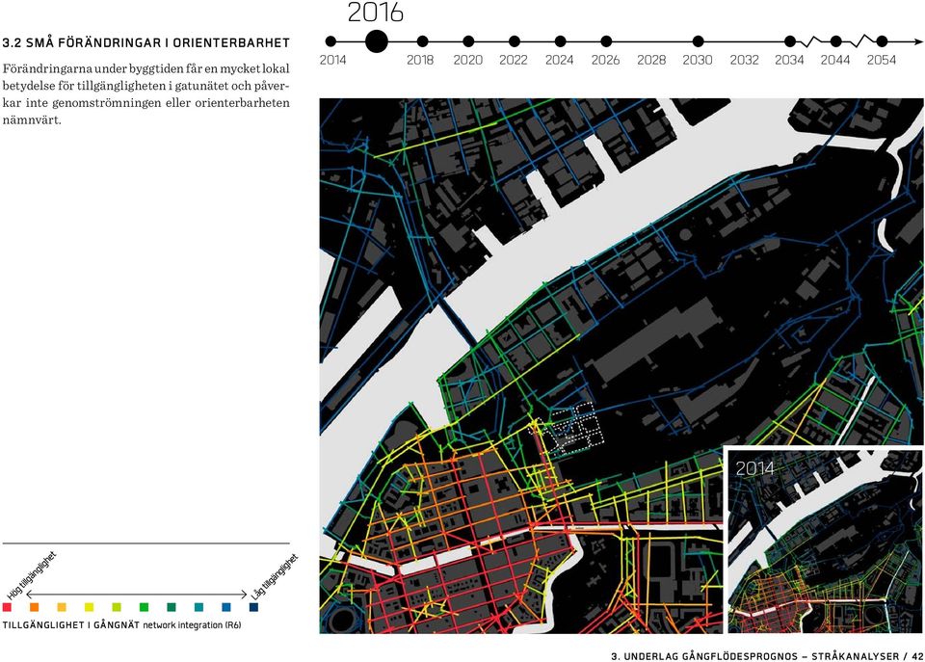Click the 'Låg tillgänglighet' legend label
The width and height of the screenshot is (925, 662).
pyautogui.click(x=275, y=577)
